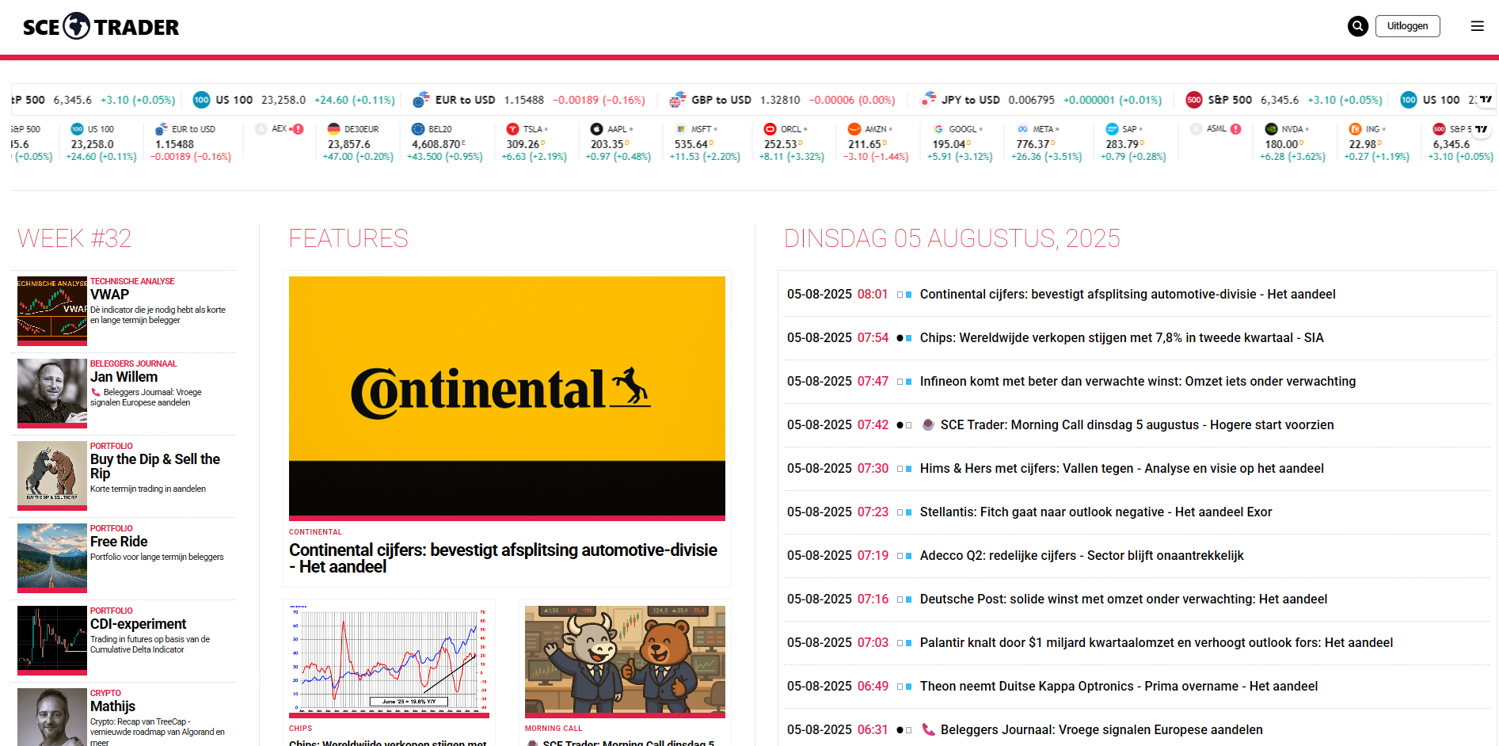Click the MORNING CALL category label
This screenshot has height=746, width=1499.
[x=554, y=729]
